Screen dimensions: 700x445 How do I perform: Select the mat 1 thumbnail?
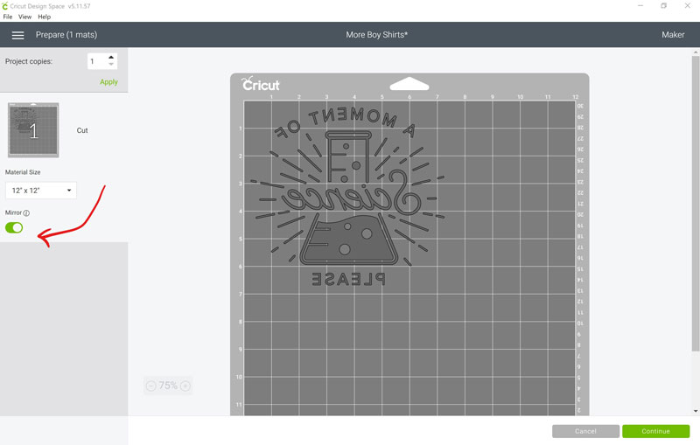[33, 130]
